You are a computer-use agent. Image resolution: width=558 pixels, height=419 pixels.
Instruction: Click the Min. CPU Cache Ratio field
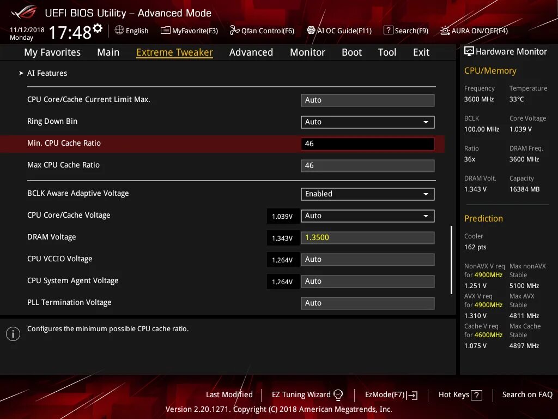[x=368, y=143]
